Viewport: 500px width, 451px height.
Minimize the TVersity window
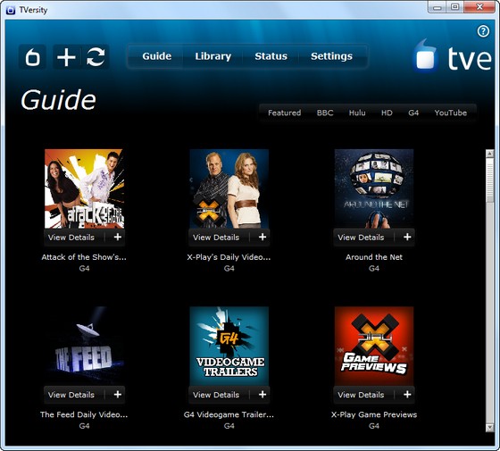pyautogui.click(x=437, y=7)
